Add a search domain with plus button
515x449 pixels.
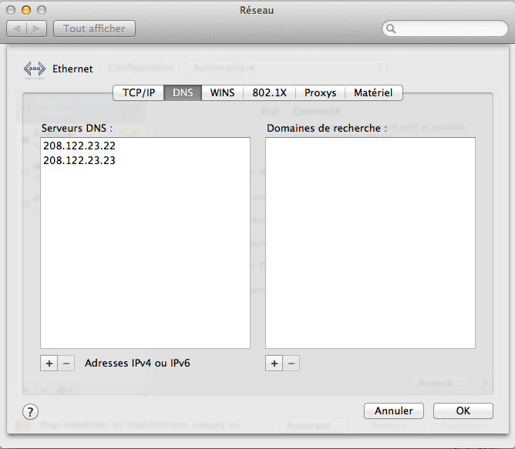[274, 364]
